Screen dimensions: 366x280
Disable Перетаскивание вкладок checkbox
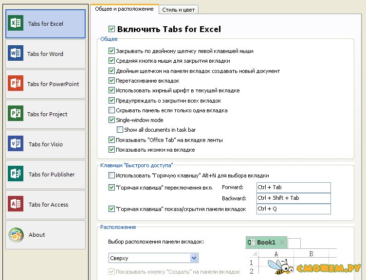pyautogui.click(x=111, y=81)
